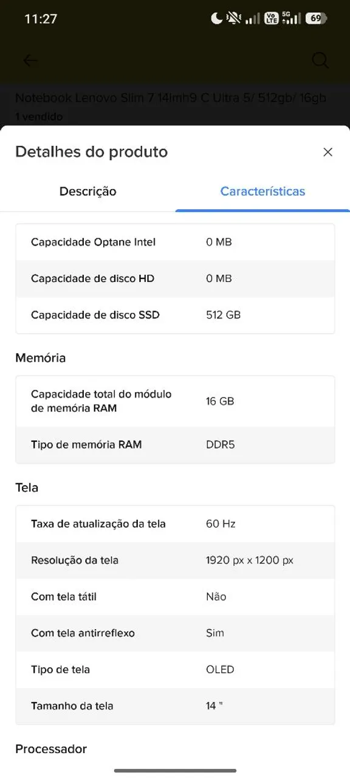This screenshot has width=350, height=778.
Task: Tap the Tipo de memória RAM row
Action: coord(175,445)
